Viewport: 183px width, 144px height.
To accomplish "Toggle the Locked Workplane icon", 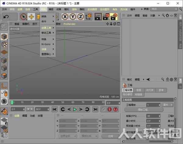I will (4, 121).
